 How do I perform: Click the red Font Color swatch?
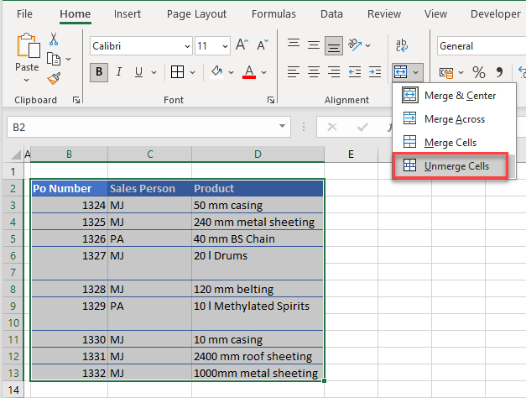249,72
